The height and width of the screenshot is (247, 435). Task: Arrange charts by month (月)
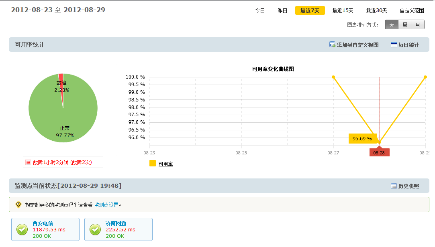tap(418, 25)
